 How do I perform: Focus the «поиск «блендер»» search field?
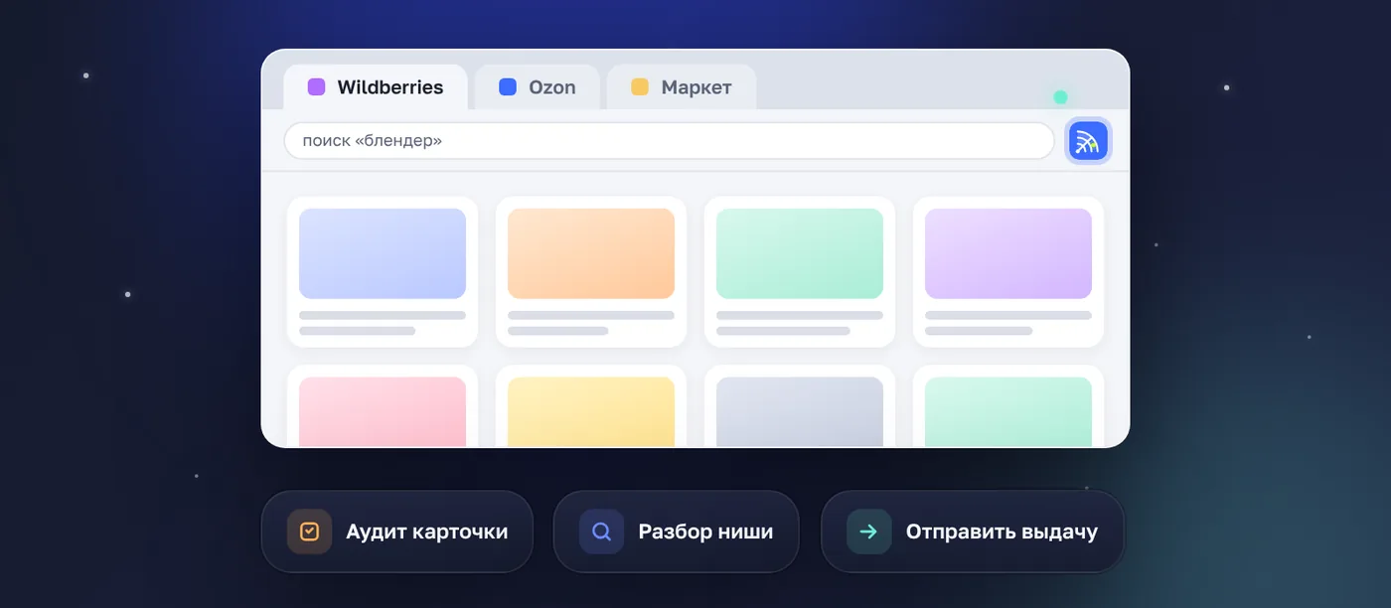669,141
